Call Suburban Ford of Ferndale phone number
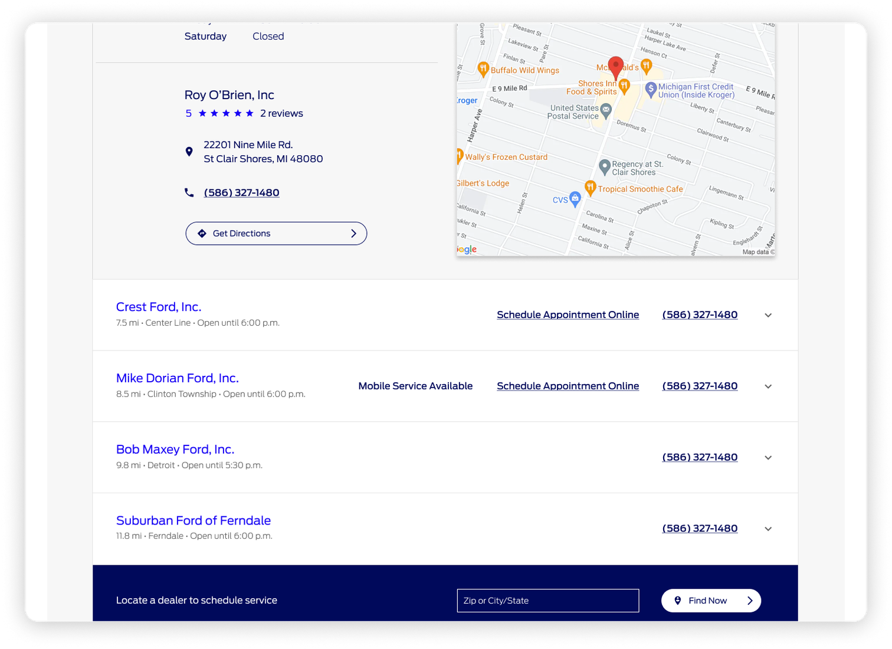This screenshot has width=892, height=649. pos(700,529)
